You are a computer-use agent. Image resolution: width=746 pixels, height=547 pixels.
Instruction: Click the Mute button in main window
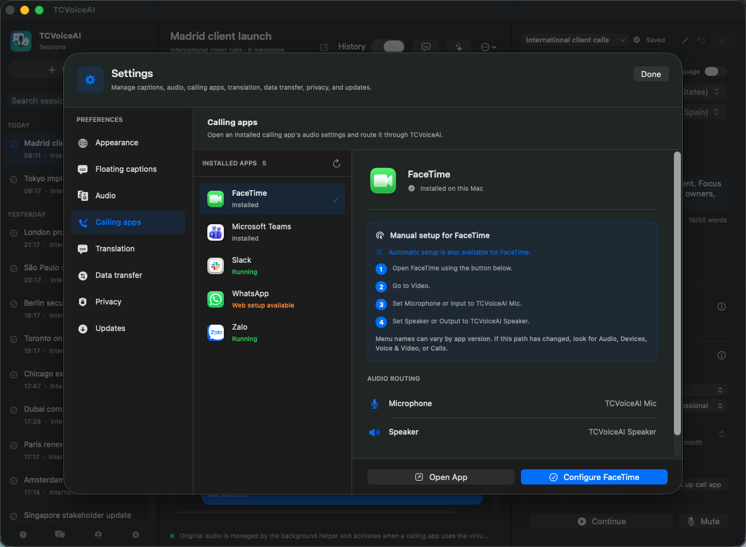[x=703, y=521]
